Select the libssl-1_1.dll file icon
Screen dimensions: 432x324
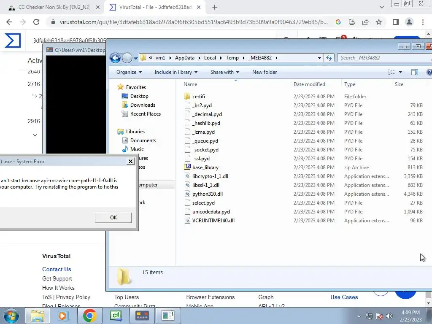pyautogui.click(x=187, y=185)
